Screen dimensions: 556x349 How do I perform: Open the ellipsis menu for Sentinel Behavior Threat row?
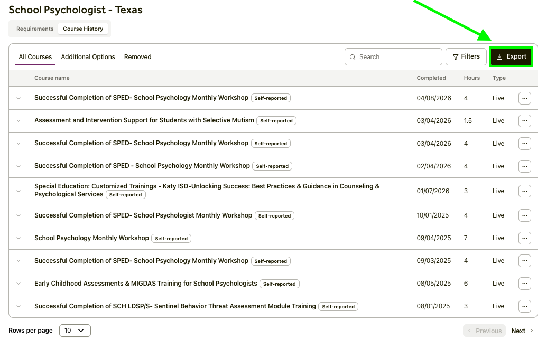(x=524, y=306)
